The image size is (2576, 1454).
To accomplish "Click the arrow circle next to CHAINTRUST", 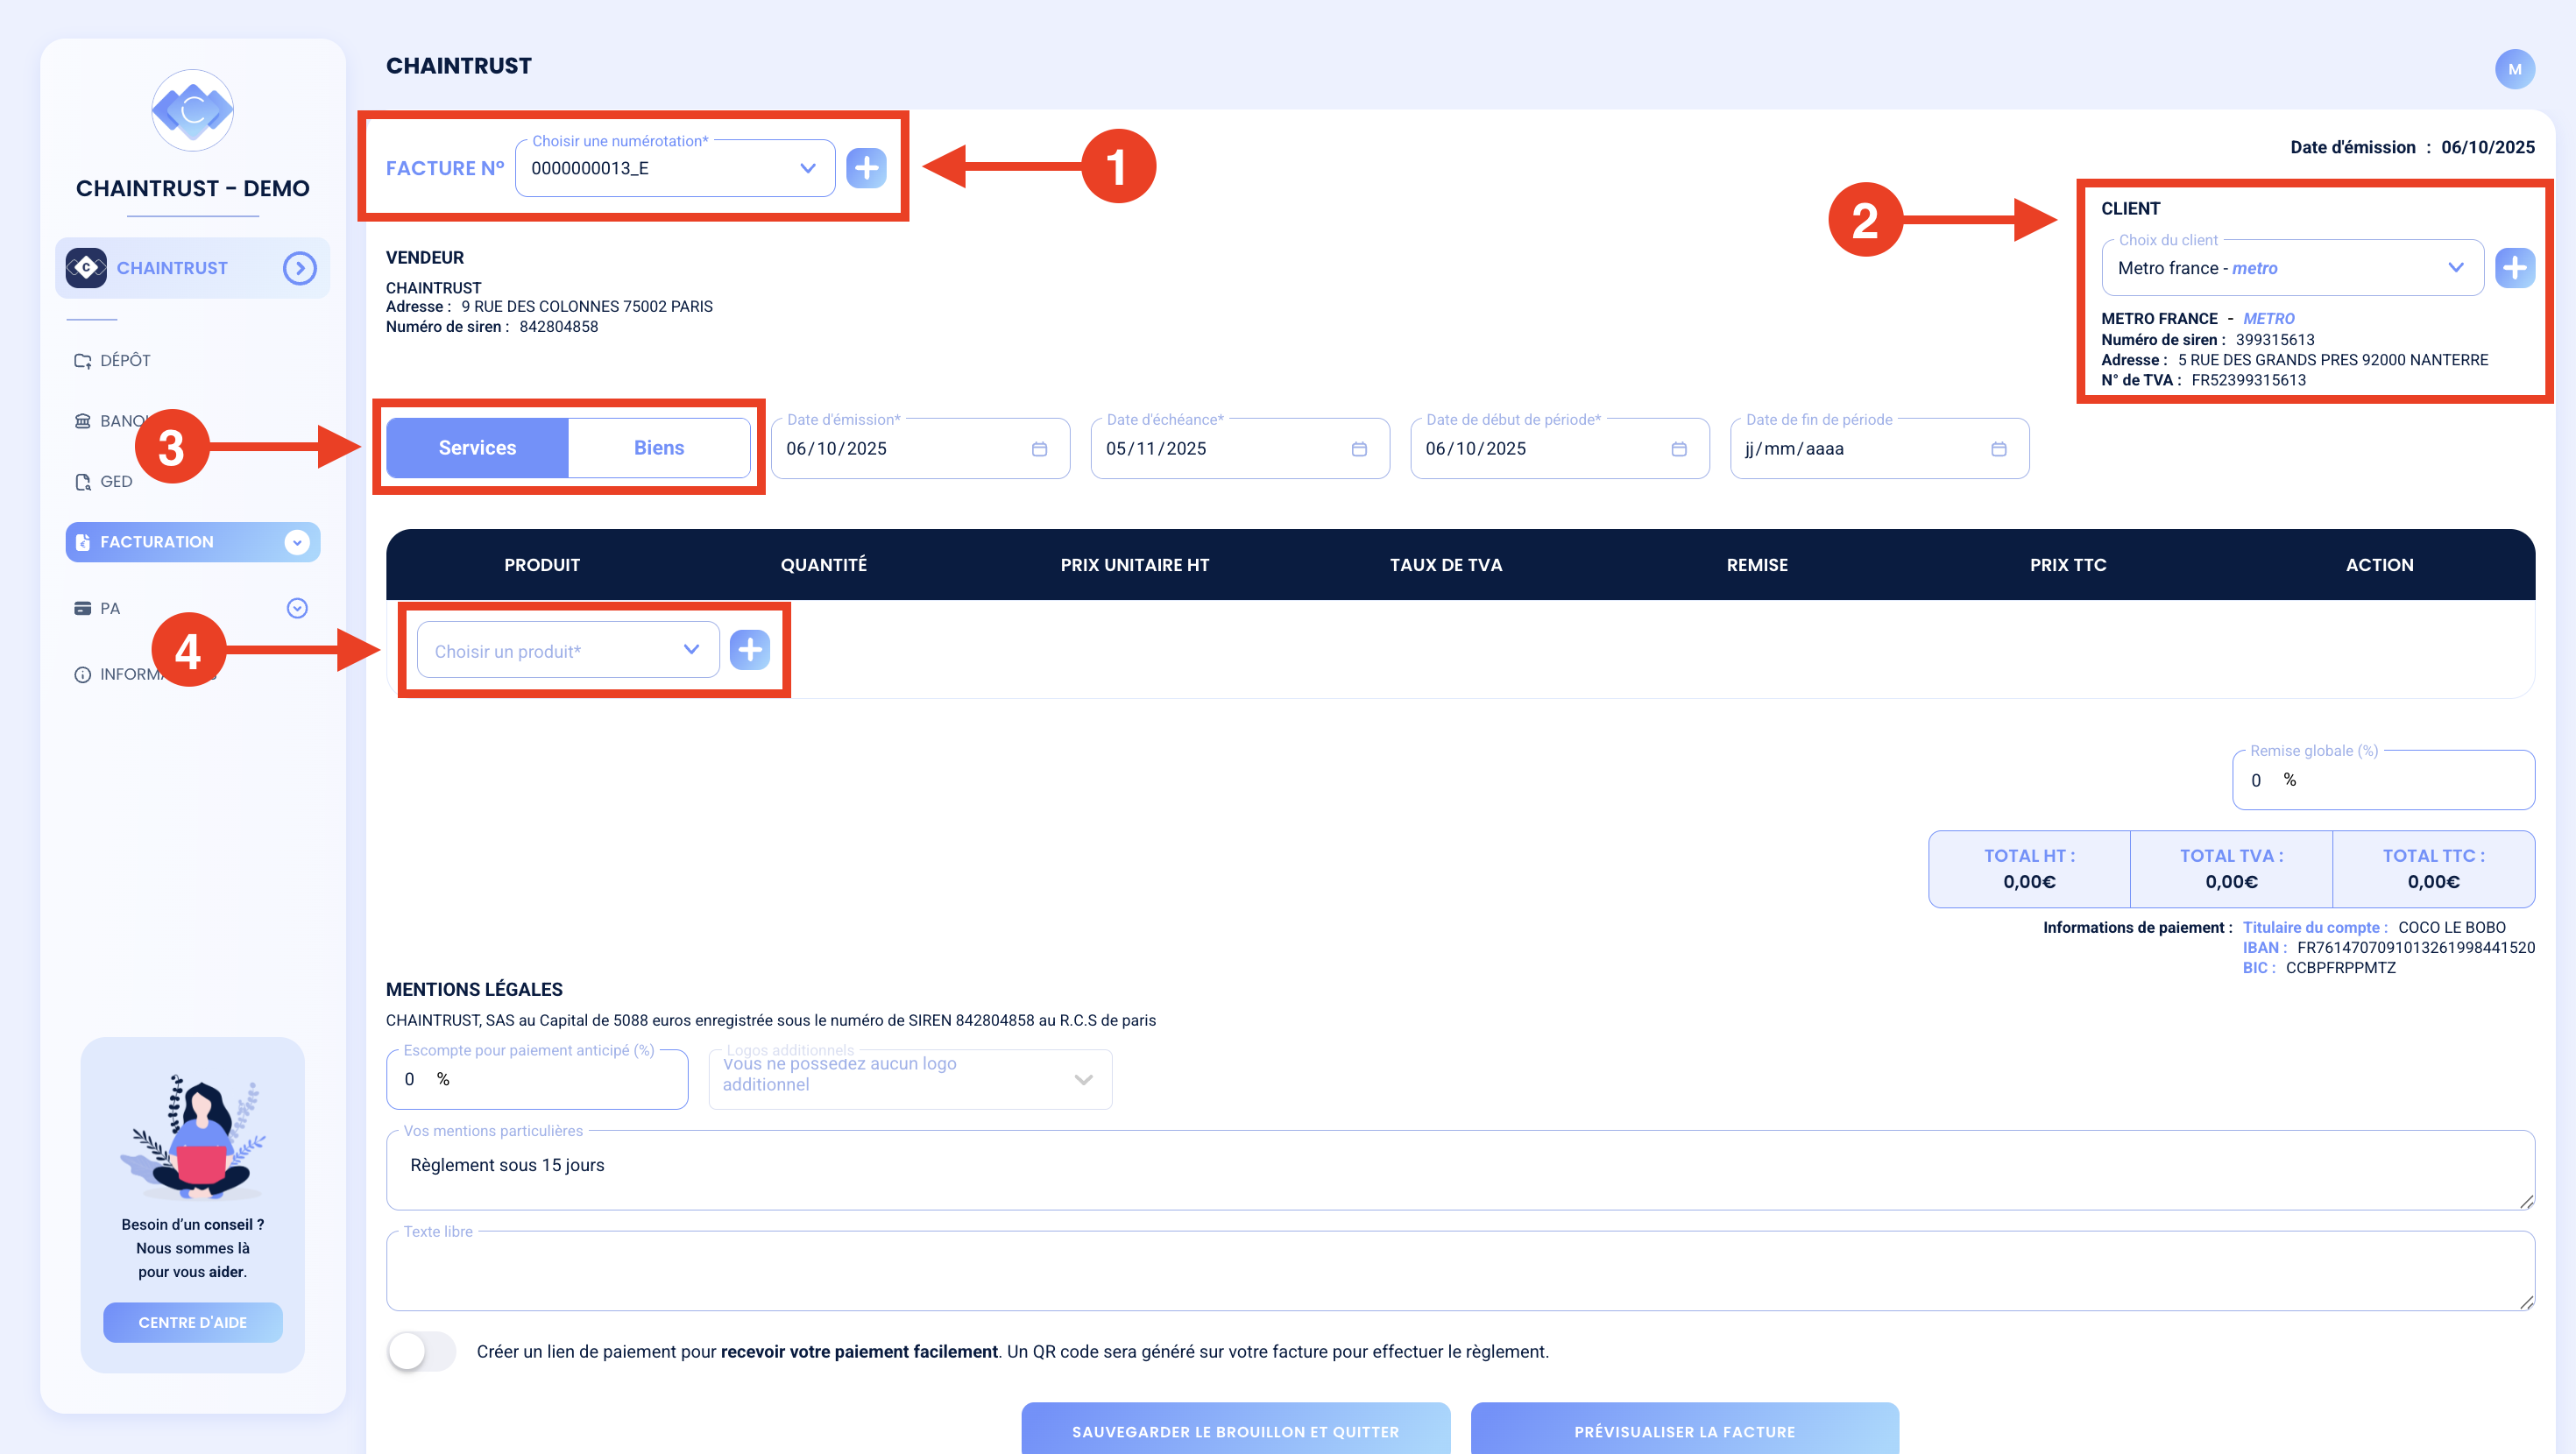I will [299, 268].
